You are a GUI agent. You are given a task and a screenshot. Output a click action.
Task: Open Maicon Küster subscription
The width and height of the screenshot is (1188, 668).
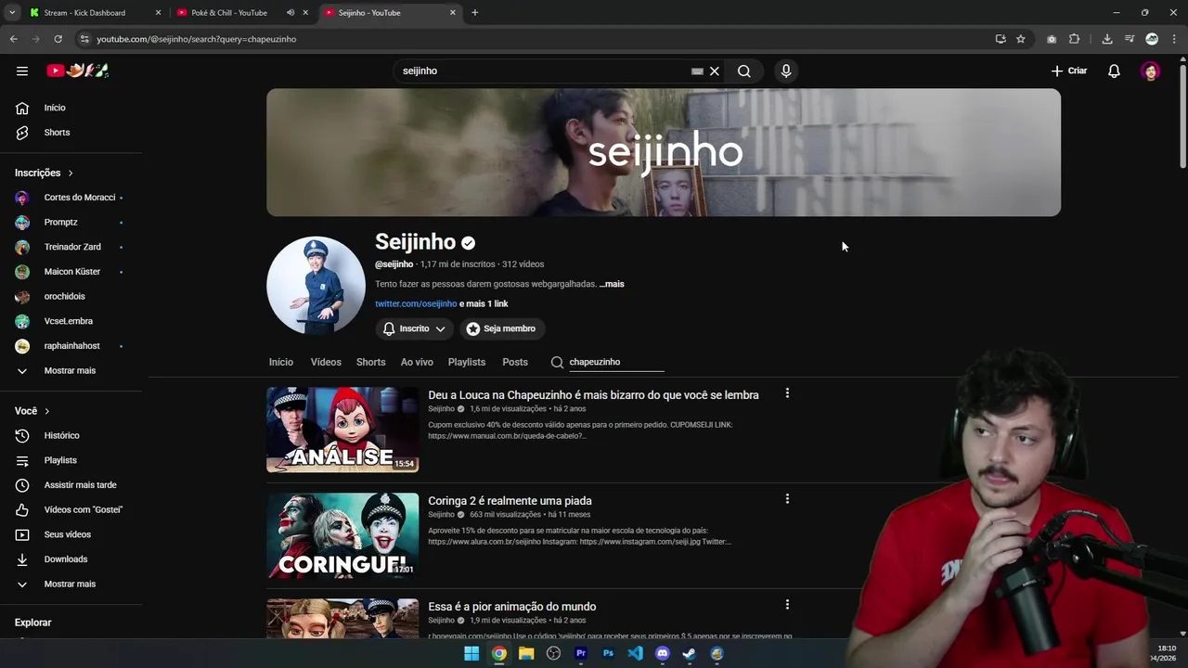(71, 272)
